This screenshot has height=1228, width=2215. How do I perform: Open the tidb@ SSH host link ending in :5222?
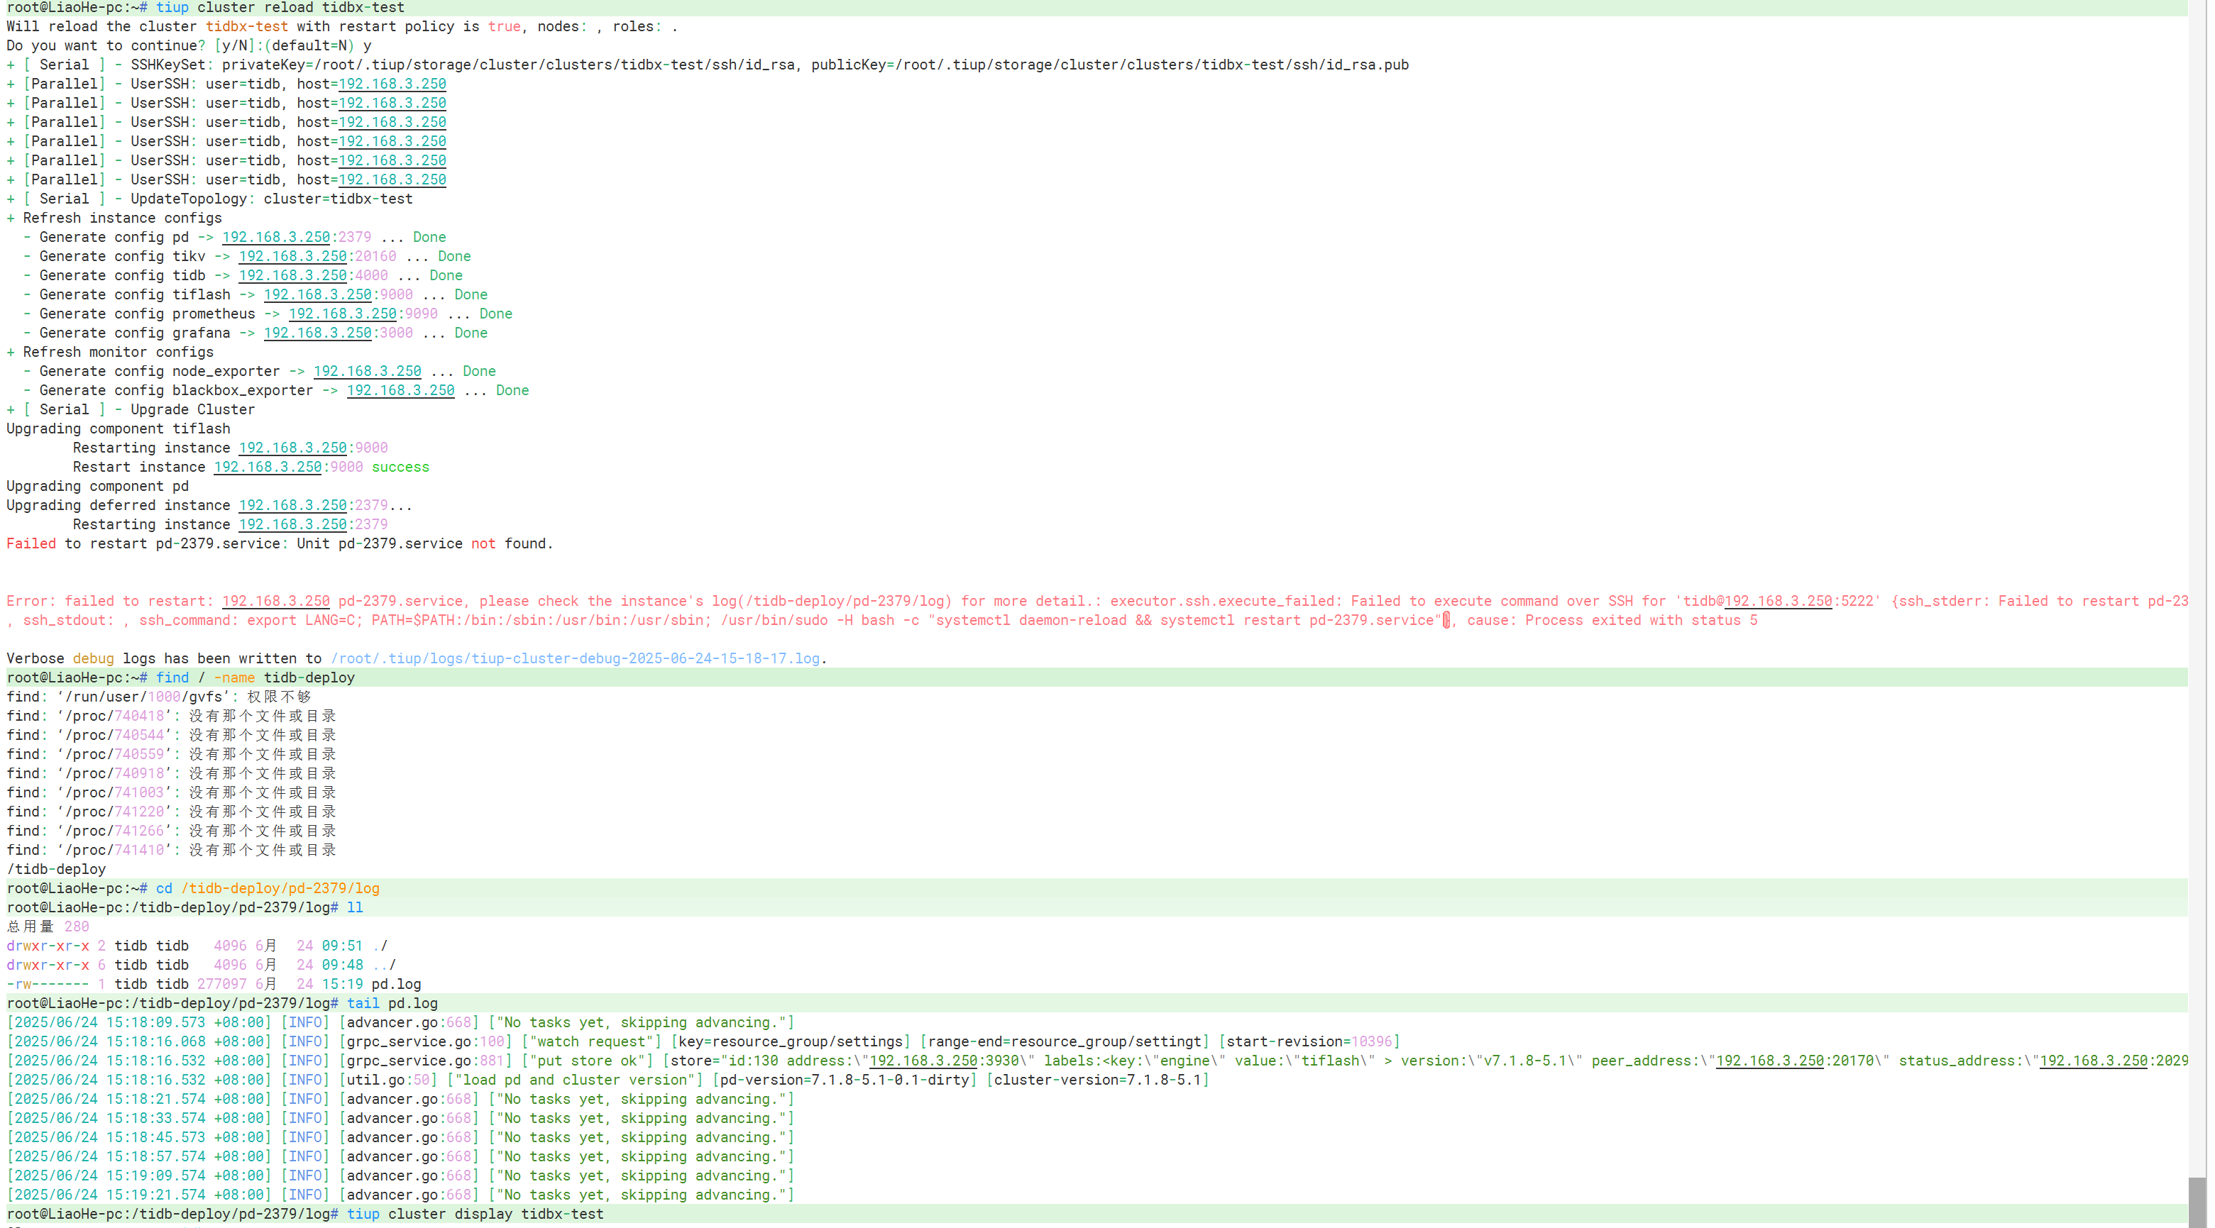(x=1779, y=602)
